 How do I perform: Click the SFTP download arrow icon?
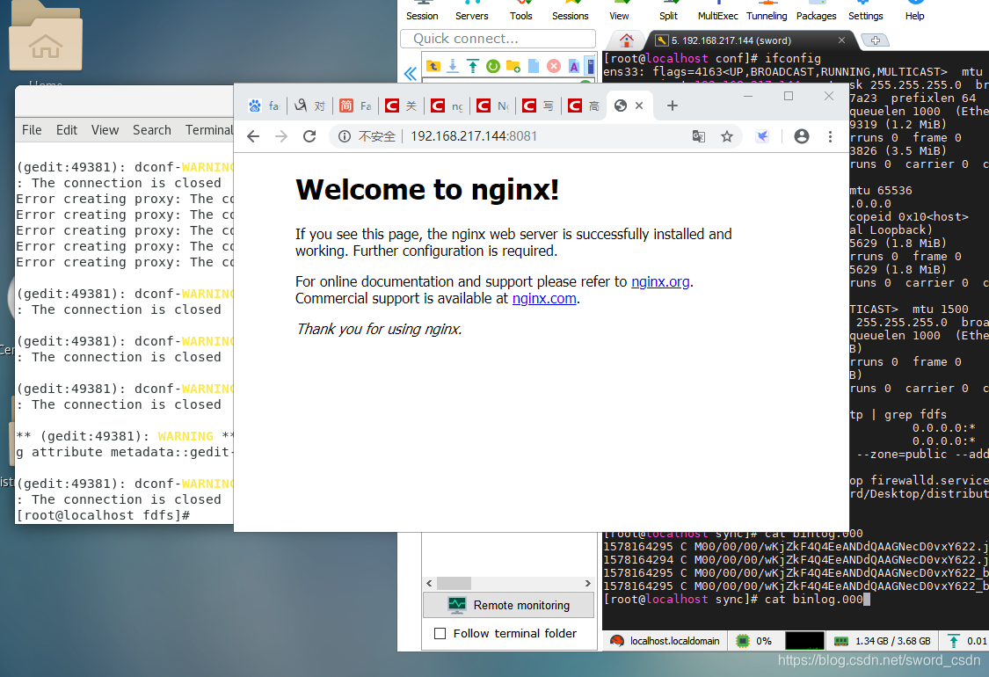(x=453, y=66)
